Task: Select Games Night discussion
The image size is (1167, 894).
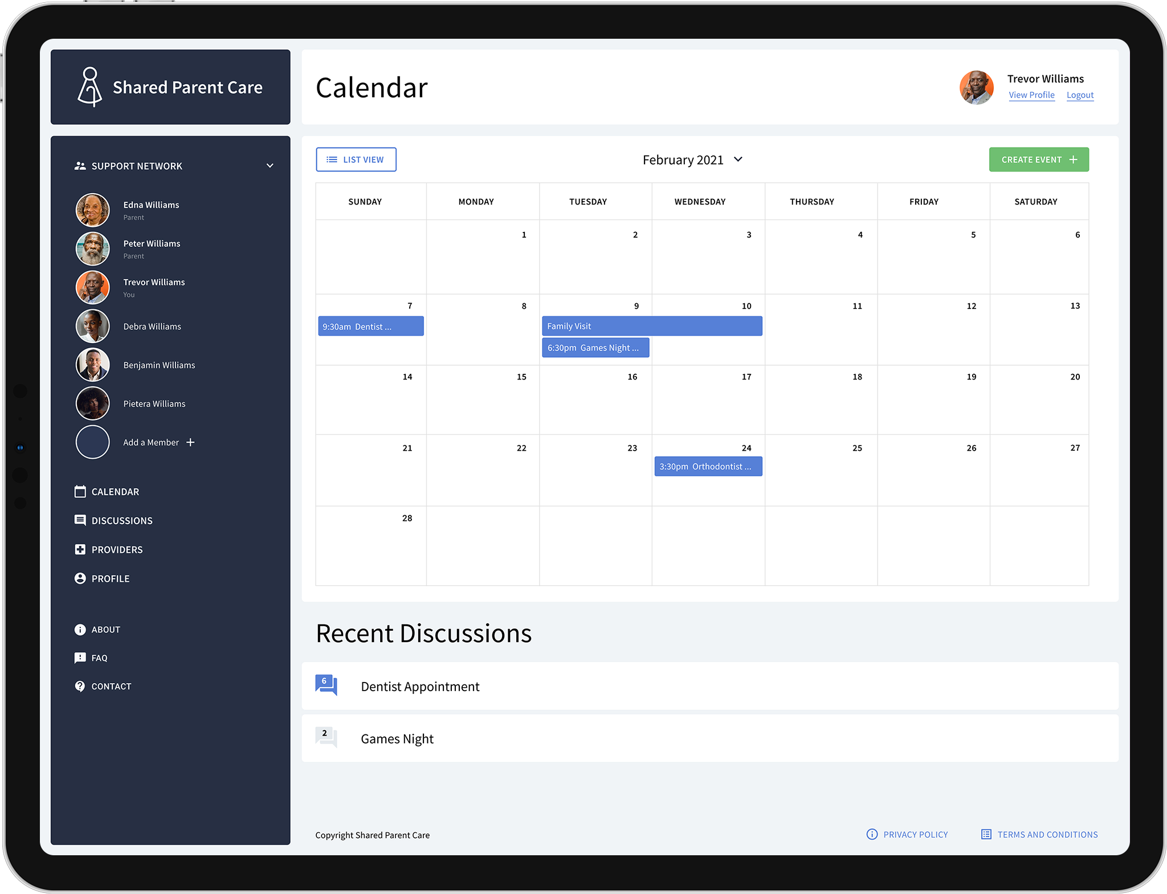Action: [397, 738]
